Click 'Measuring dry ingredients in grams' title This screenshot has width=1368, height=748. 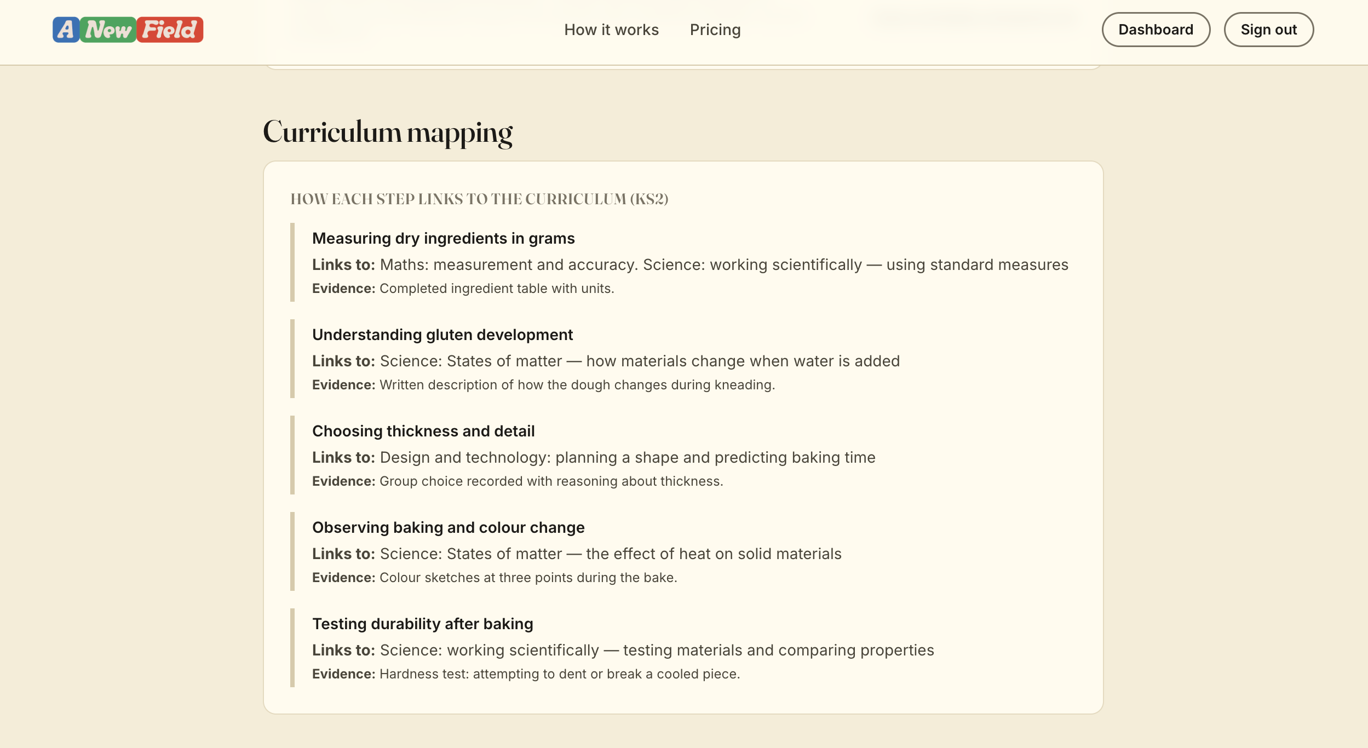(x=443, y=238)
